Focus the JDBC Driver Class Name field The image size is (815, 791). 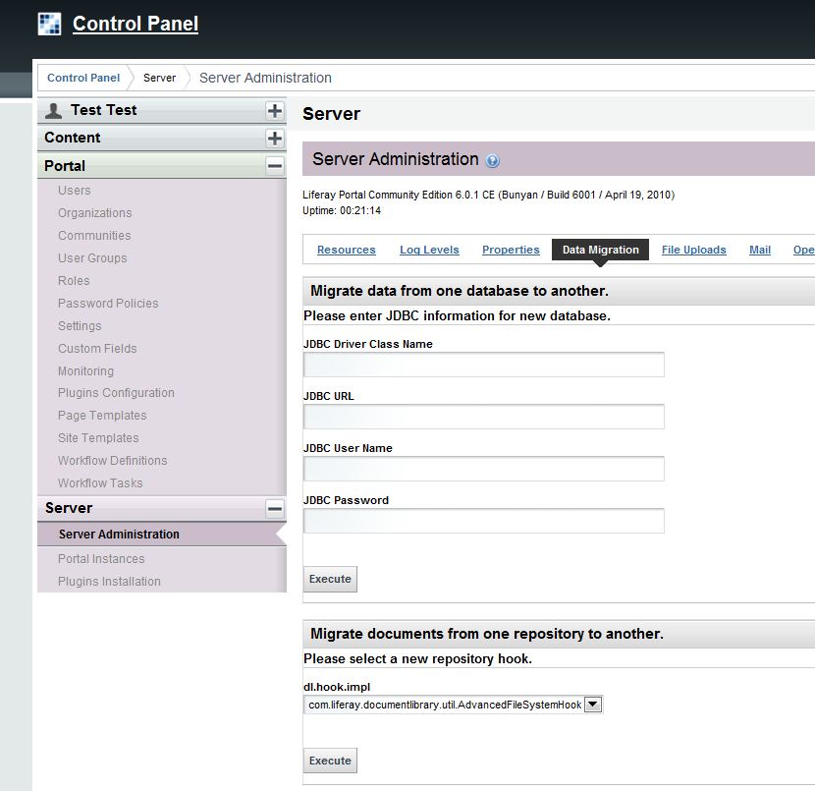[x=483, y=365]
